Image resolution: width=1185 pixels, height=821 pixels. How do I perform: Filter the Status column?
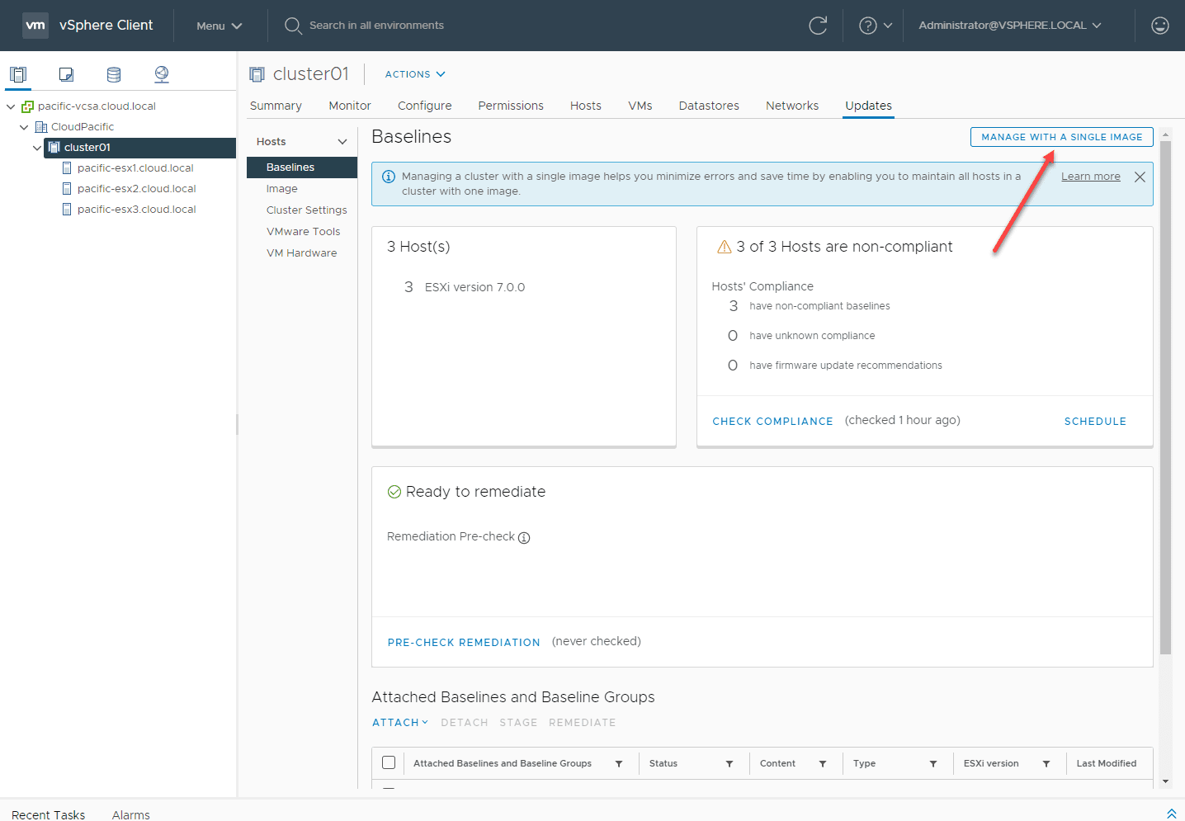click(729, 764)
